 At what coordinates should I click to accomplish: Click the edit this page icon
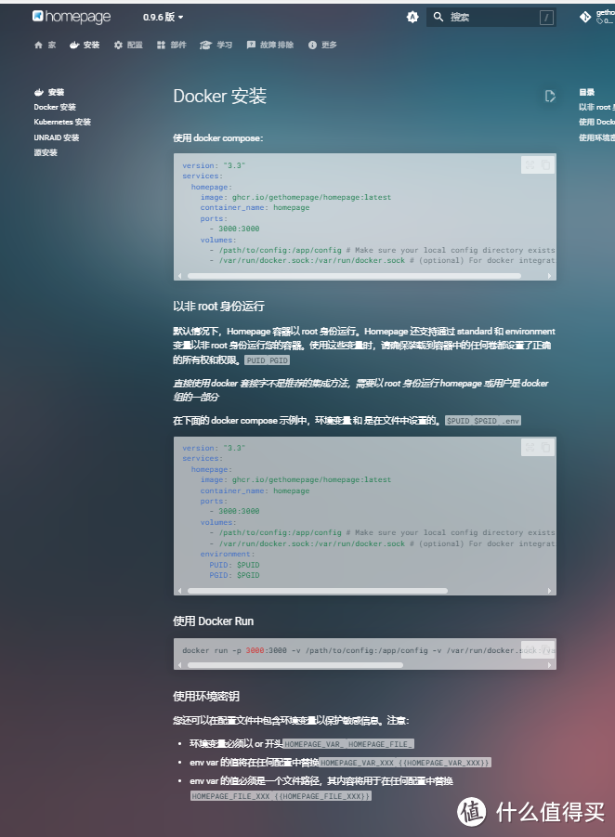(550, 96)
